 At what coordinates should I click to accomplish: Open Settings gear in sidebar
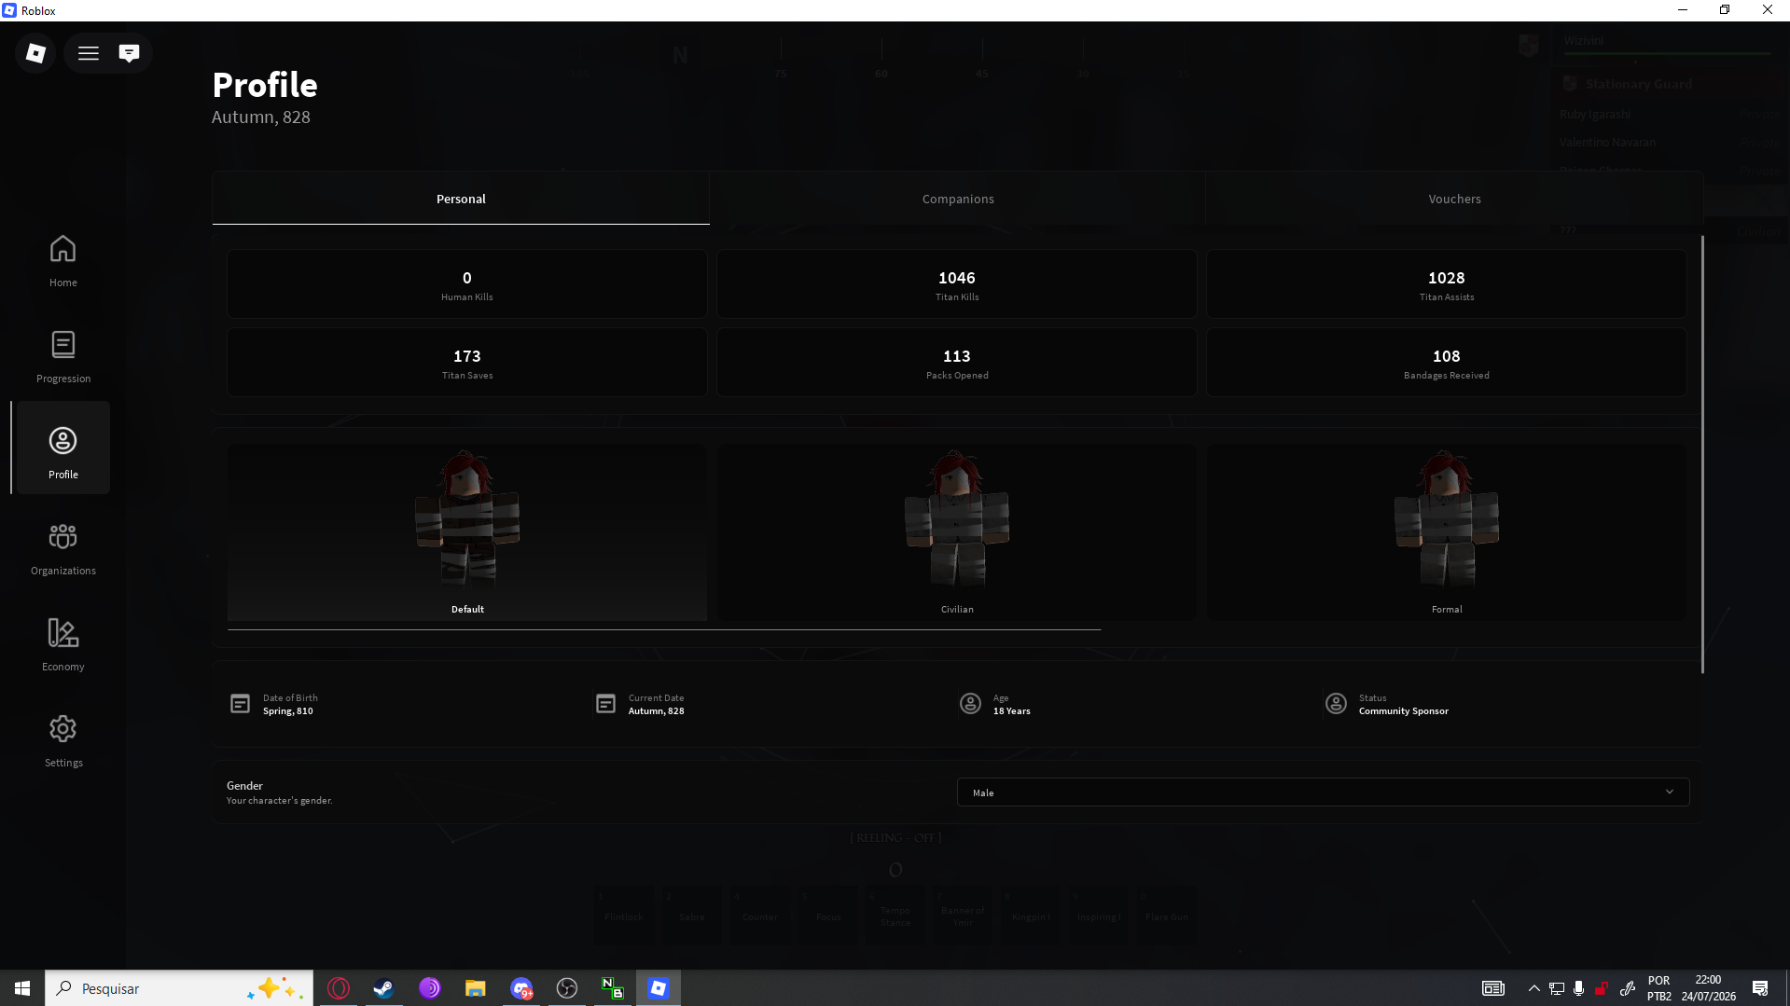[63, 740]
